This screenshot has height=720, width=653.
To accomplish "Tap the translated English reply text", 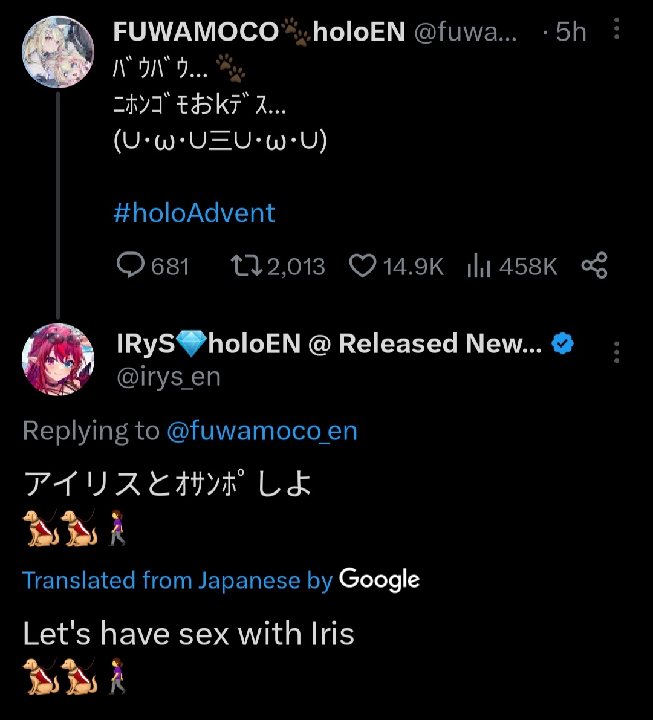I will tap(188, 634).
